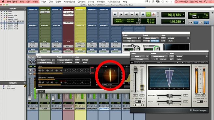The height and width of the screenshot is (120, 214).
Task: Click the Go to End transport button
Action: (x=137, y=14)
